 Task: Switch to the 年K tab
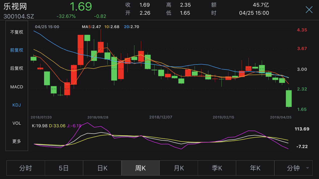tap(255, 168)
